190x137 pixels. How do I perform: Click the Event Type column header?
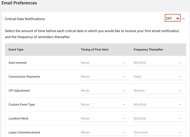(16, 50)
